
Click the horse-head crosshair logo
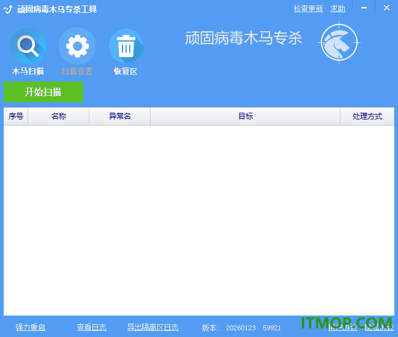click(x=339, y=42)
